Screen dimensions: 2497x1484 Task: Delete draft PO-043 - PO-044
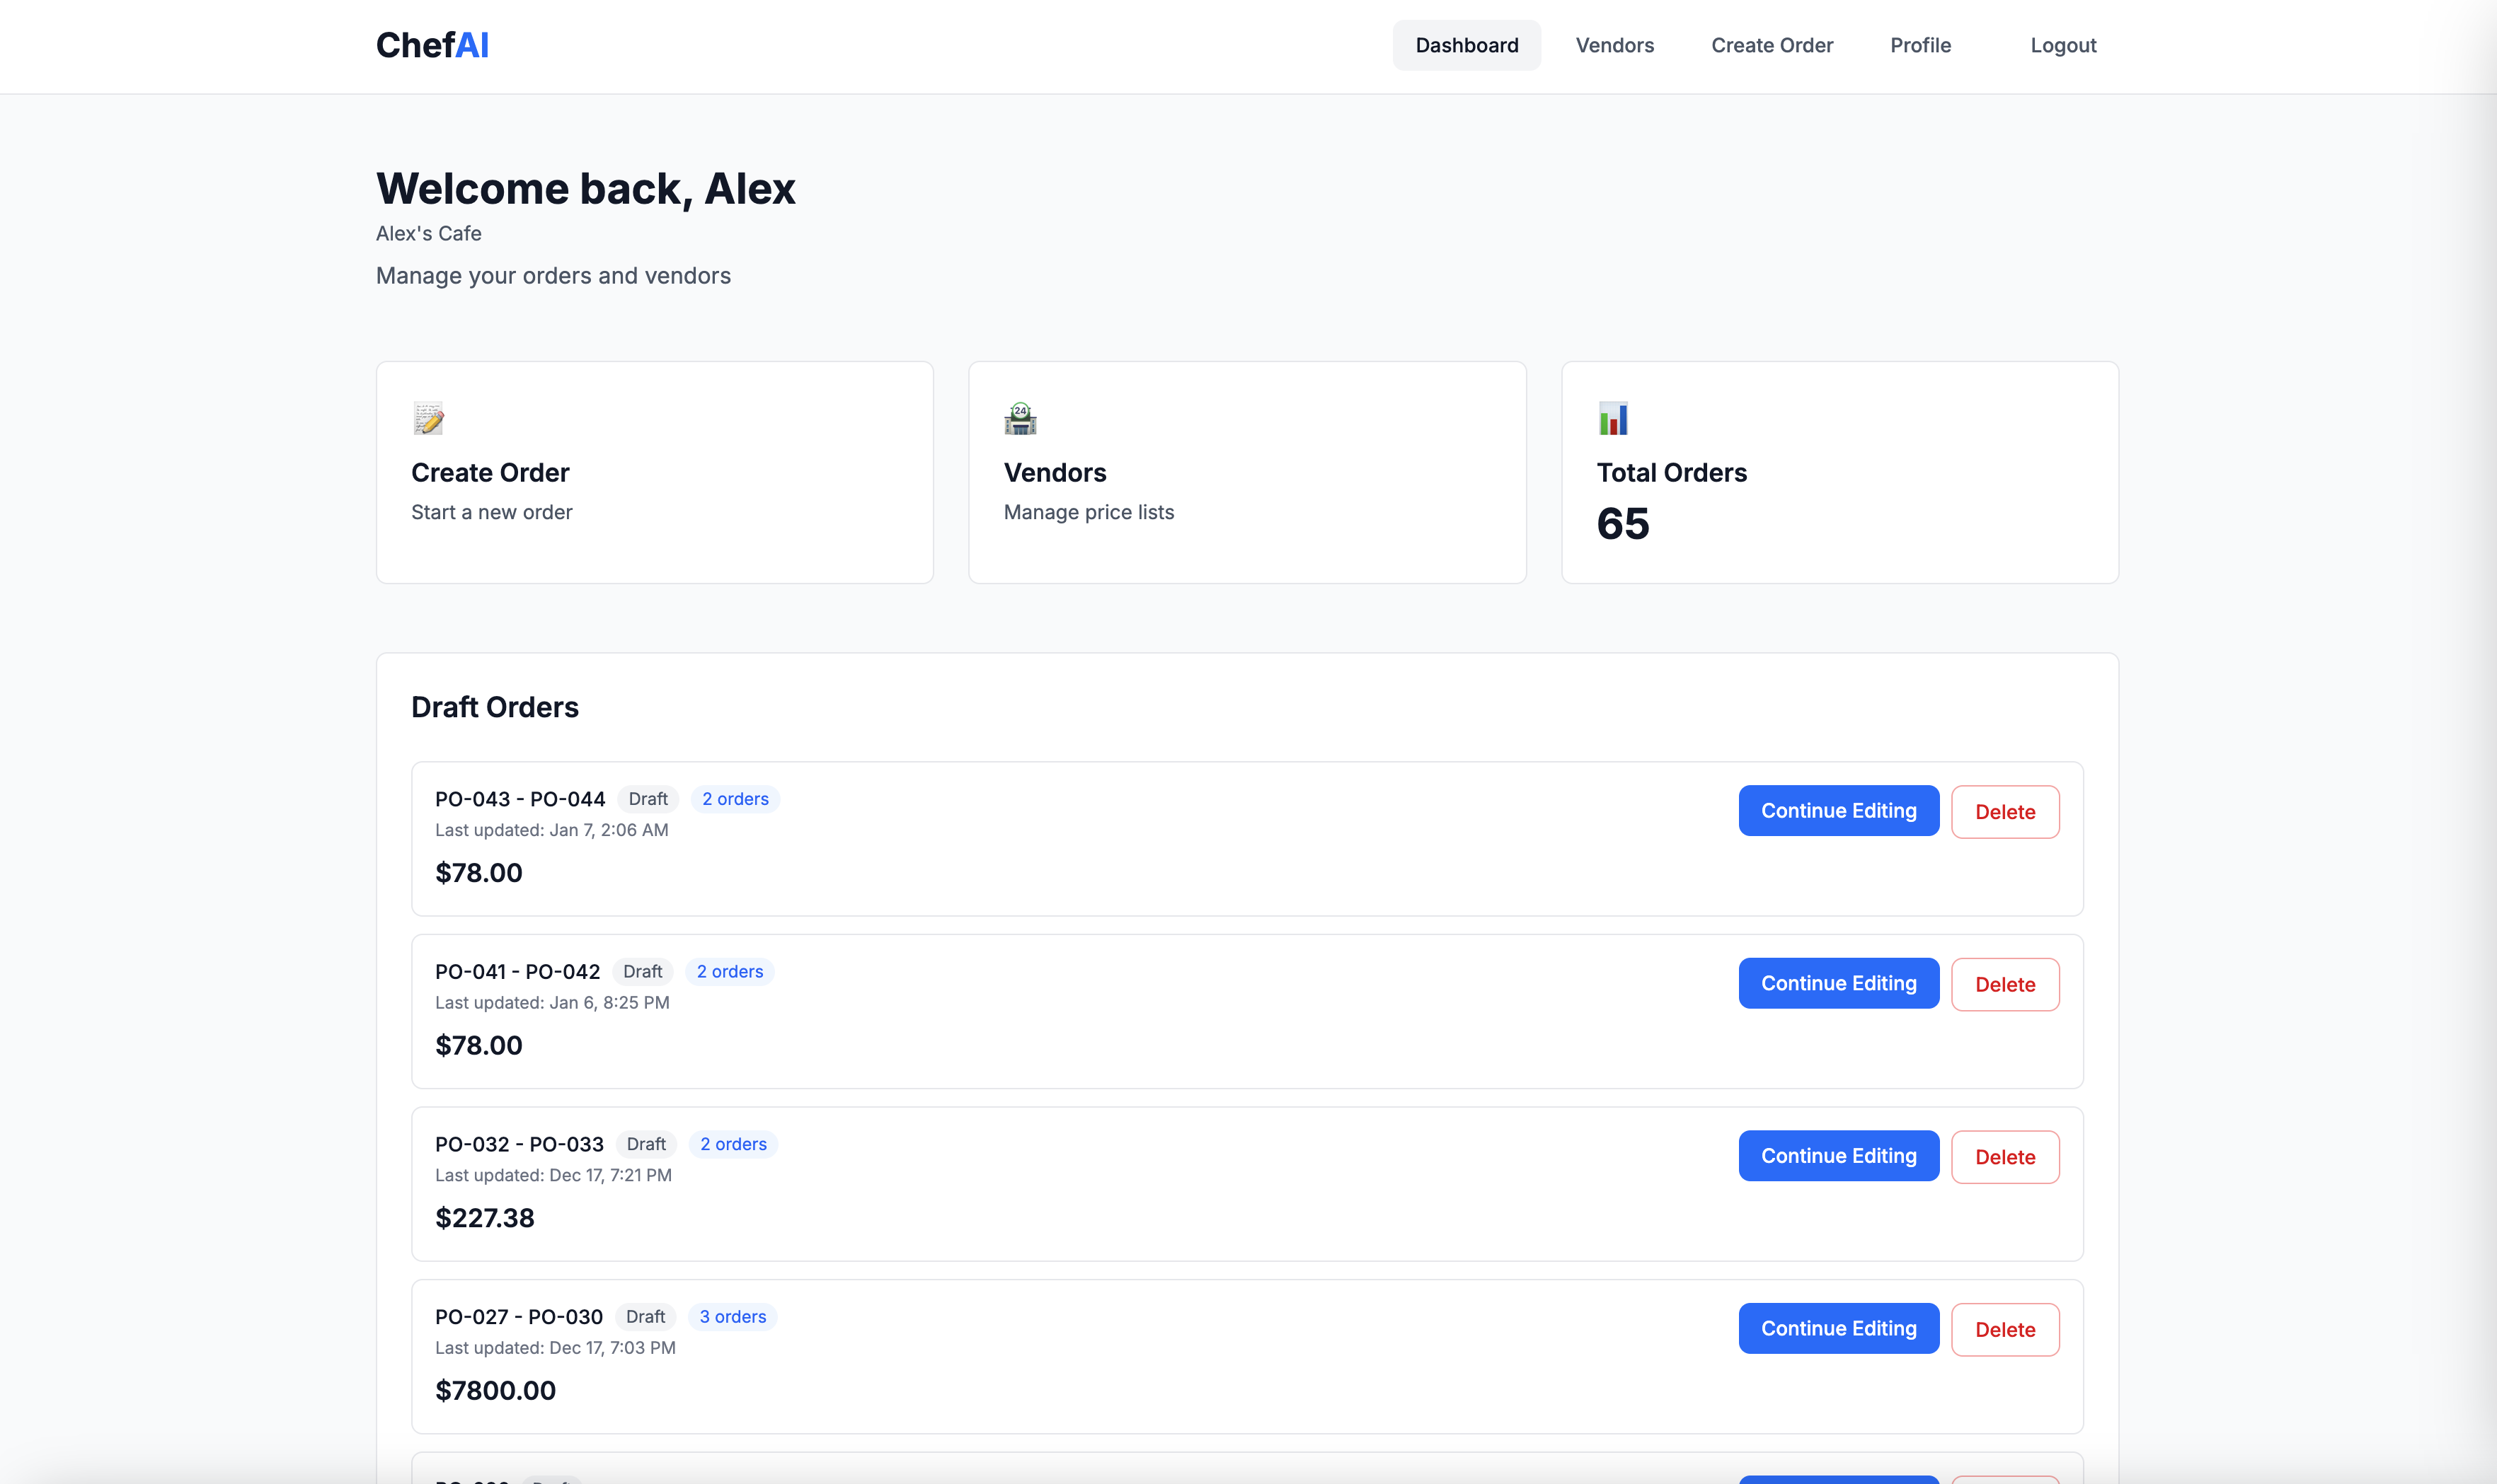(2004, 812)
